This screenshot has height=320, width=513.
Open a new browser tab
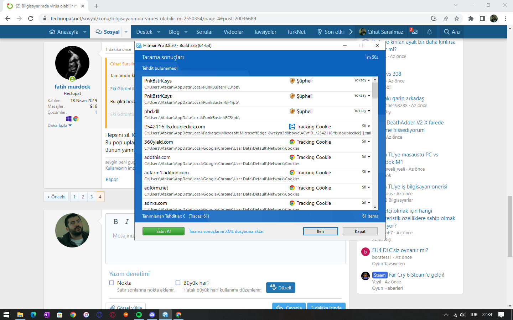(x=96, y=6)
